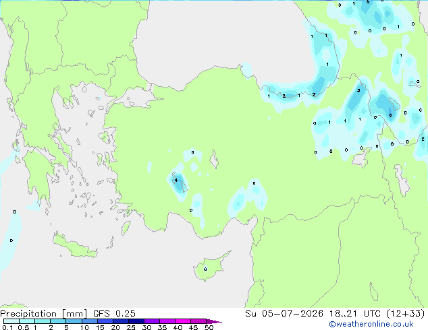Viewport: 428px width, 330px height.
Task: Pick legend swatch between 0.5 and 1
Action: click(27, 321)
